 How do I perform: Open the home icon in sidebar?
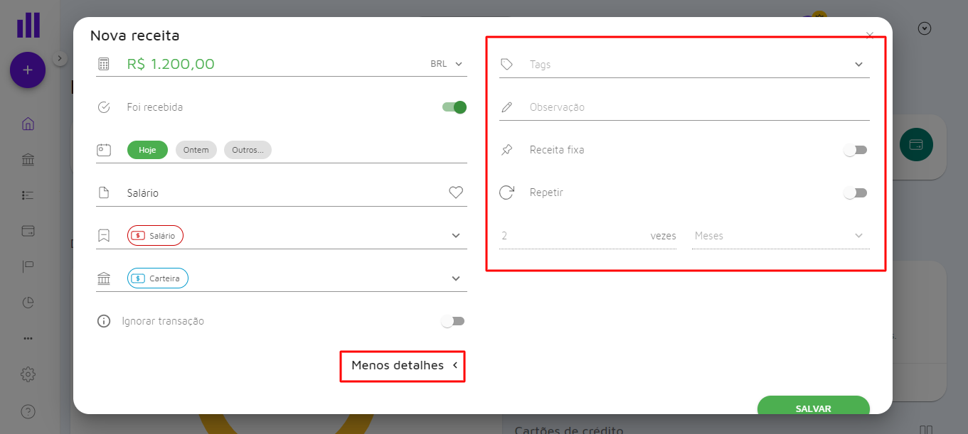pos(28,124)
